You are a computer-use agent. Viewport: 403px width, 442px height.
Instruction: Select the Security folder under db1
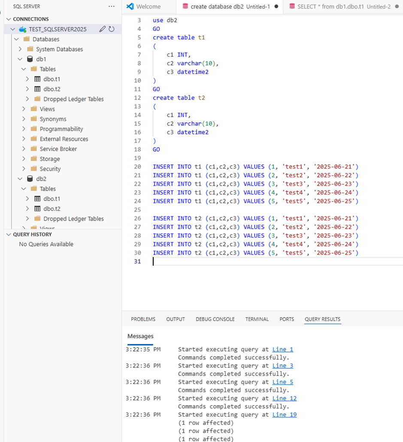pyautogui.click(x=50, y=169)
